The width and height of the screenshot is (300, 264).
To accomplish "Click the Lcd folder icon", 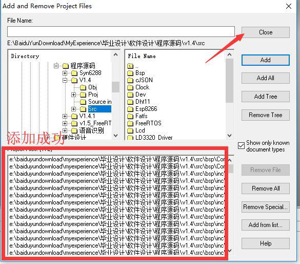I will click(130, 130).
